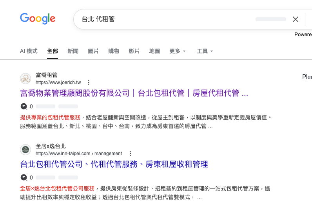Open the AI 模式 tab
This screenshot has height=205, width=312.
click(x=29, y=51)
